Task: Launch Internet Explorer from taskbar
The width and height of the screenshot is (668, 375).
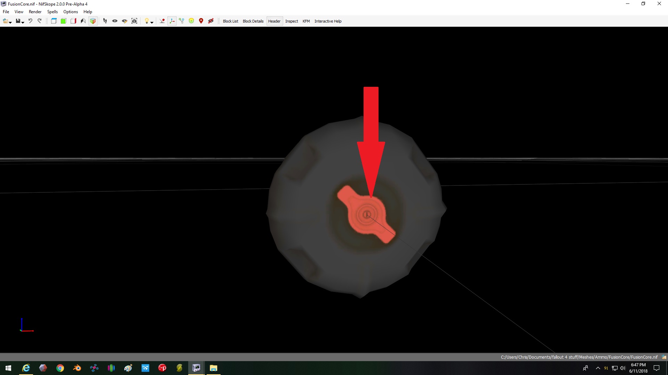Action: click(26, 368)
